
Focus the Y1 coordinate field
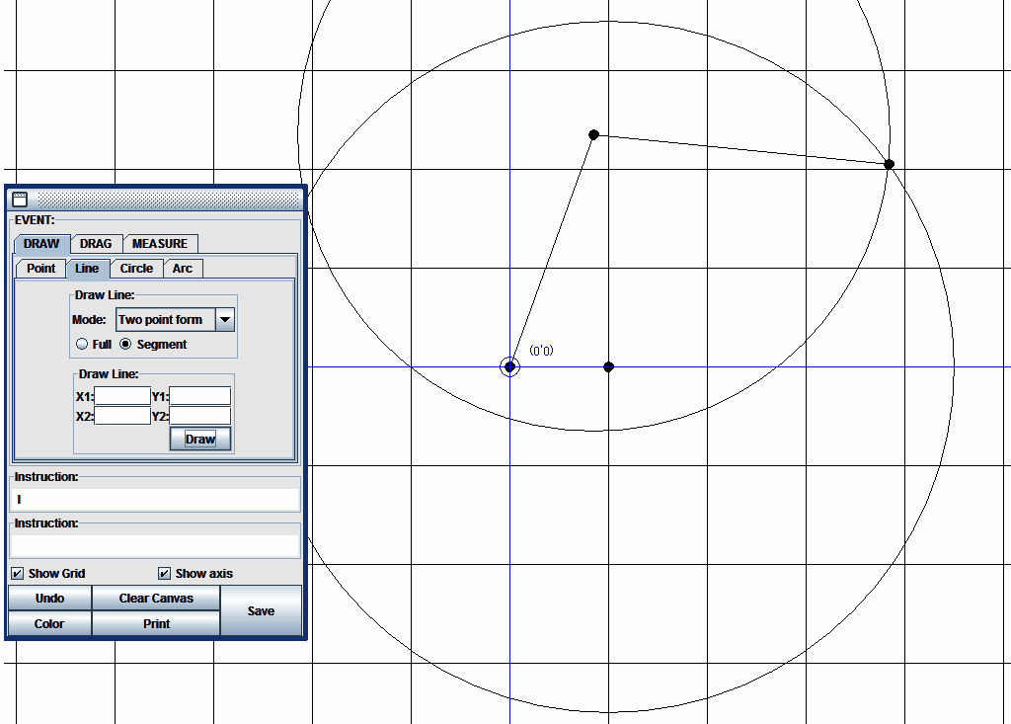click(x=200, y=396)
